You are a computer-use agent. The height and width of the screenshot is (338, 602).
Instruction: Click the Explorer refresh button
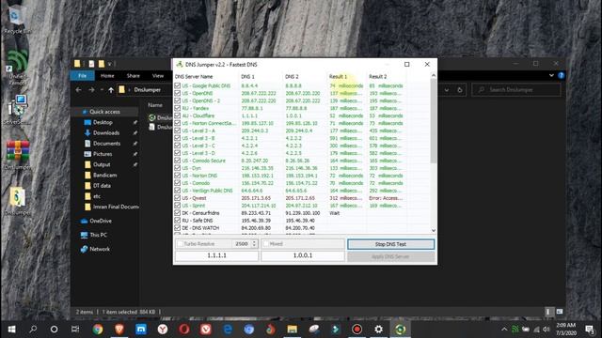[460, 90]
